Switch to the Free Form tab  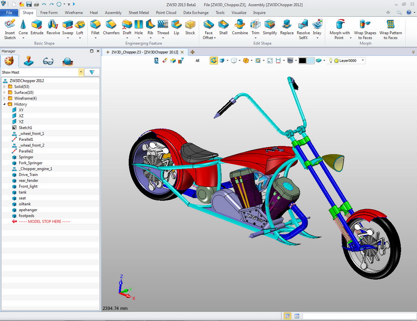(x=49, y=13)
